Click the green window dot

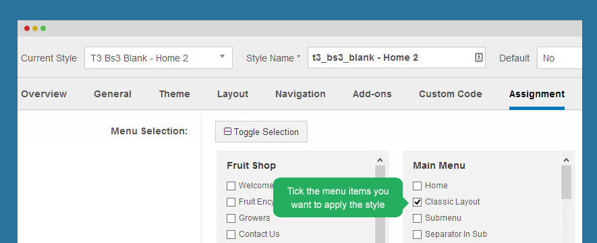coord(43,28)
